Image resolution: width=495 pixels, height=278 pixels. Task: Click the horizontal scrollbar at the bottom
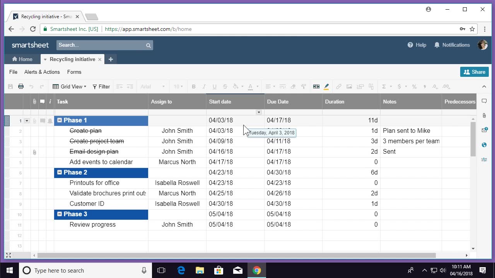236,255
